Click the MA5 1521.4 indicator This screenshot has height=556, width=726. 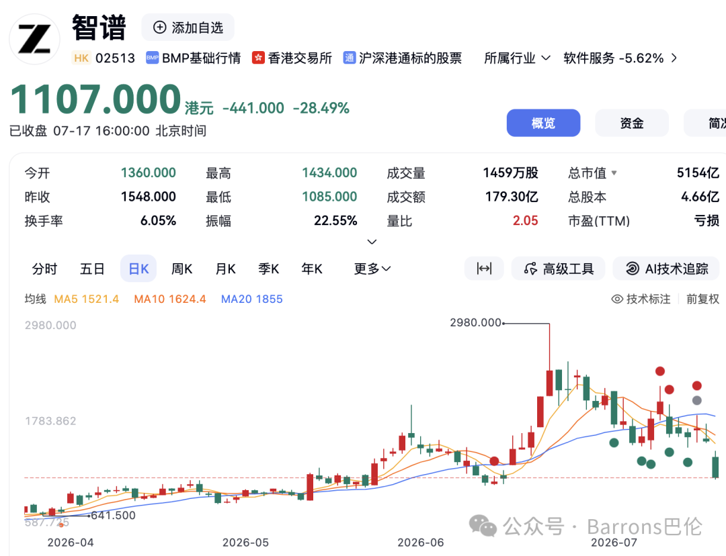tap(87, 299)
